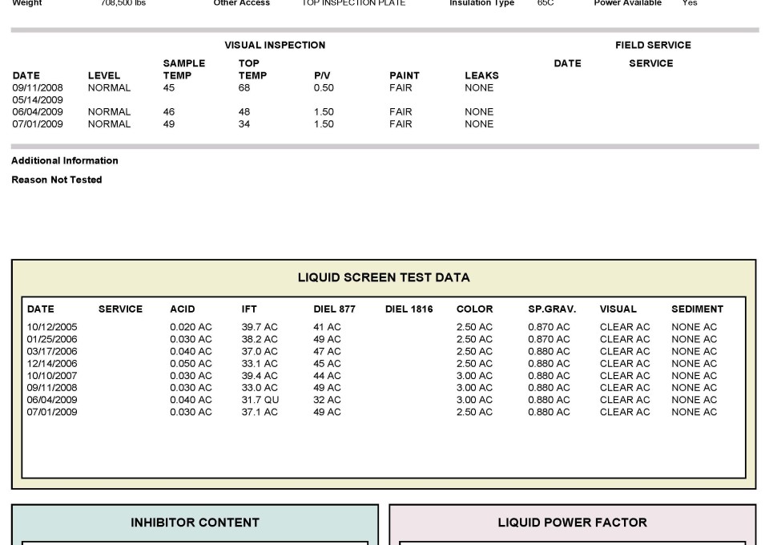The width and height of the screenshot is (769, 545).
Task: Click the FIELD SERVICE section heading
Action: (653, 45)
